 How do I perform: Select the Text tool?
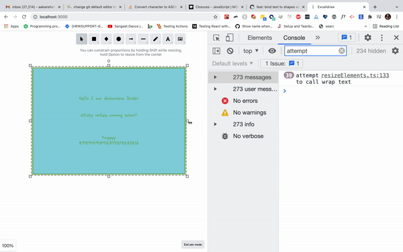pyautogui.click(x=168, y=39)
